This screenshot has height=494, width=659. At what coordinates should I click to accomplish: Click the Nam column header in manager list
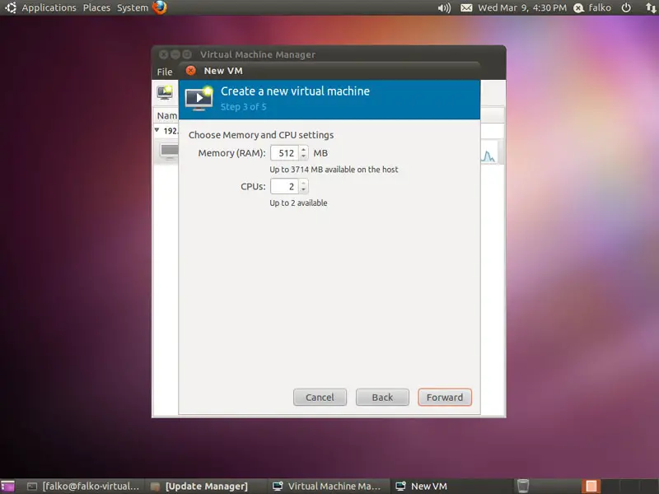167,115
